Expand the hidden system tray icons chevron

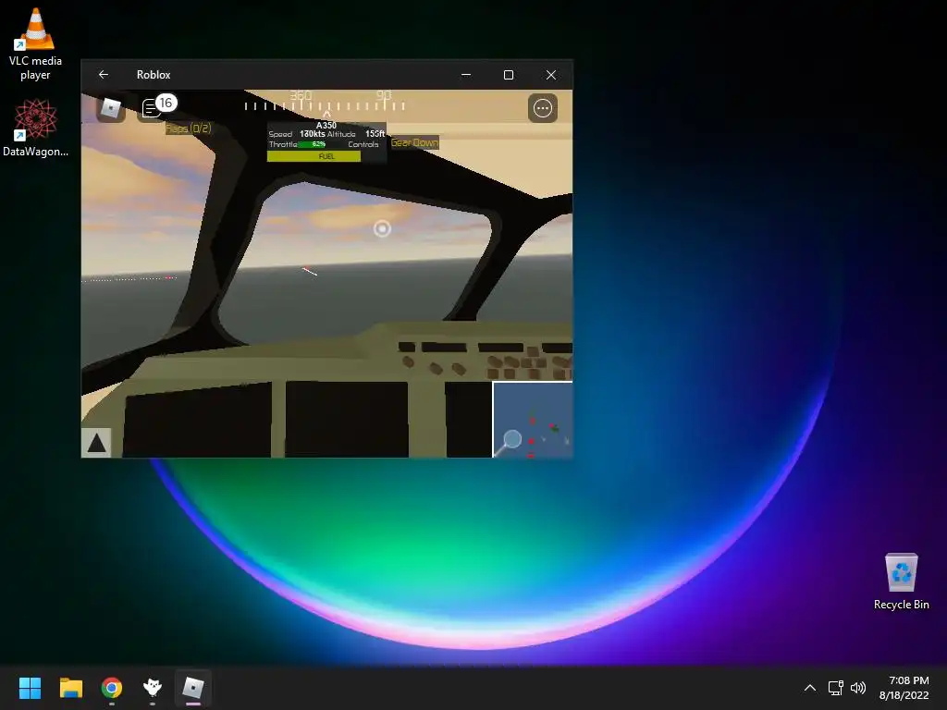click(810, 688)
